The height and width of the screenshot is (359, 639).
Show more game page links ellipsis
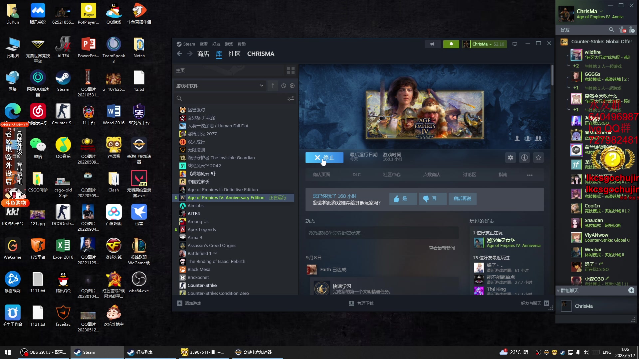[530, 175]
